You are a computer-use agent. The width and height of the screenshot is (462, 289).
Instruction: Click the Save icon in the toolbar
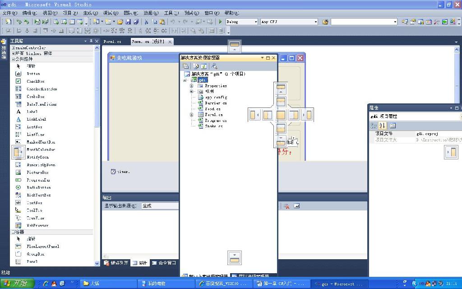(x=128, y=22)
